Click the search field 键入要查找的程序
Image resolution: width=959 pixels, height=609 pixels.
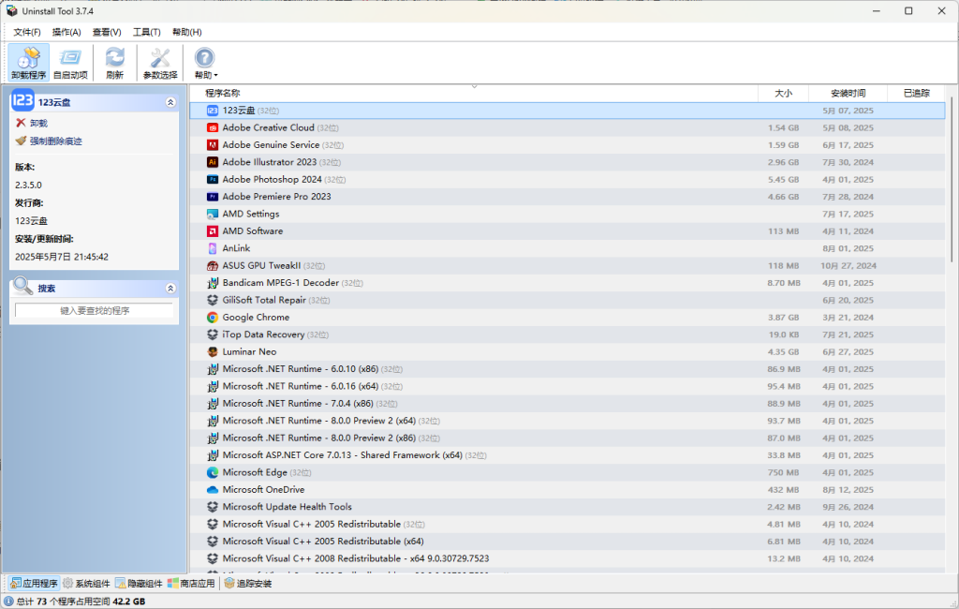coord(94,310)
